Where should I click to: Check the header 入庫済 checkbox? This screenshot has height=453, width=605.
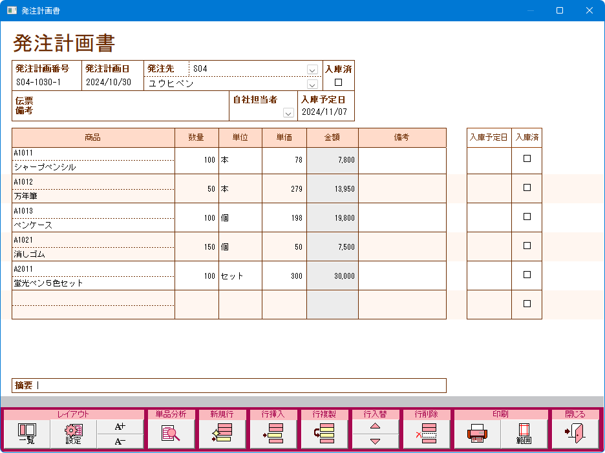338,83
